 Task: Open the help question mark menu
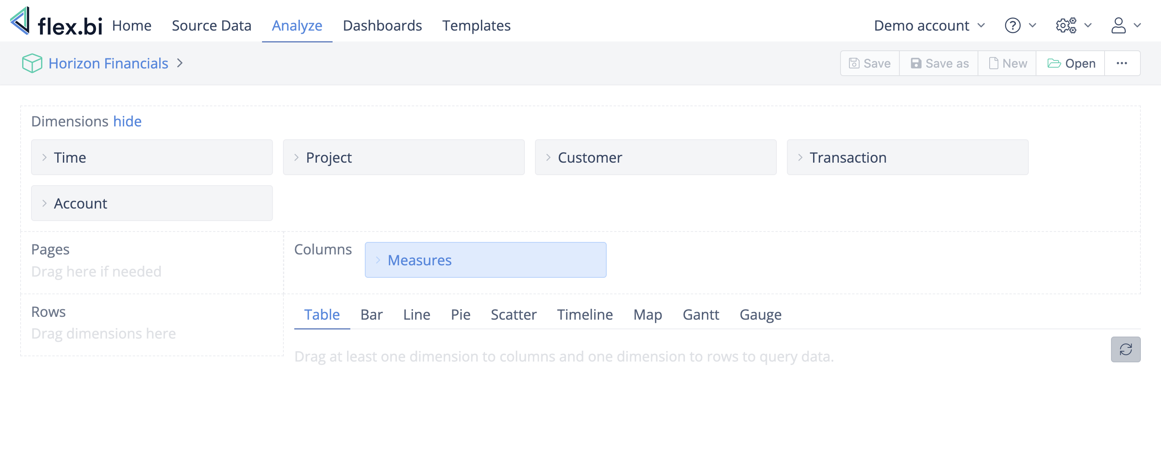[x=1012, y=26]
